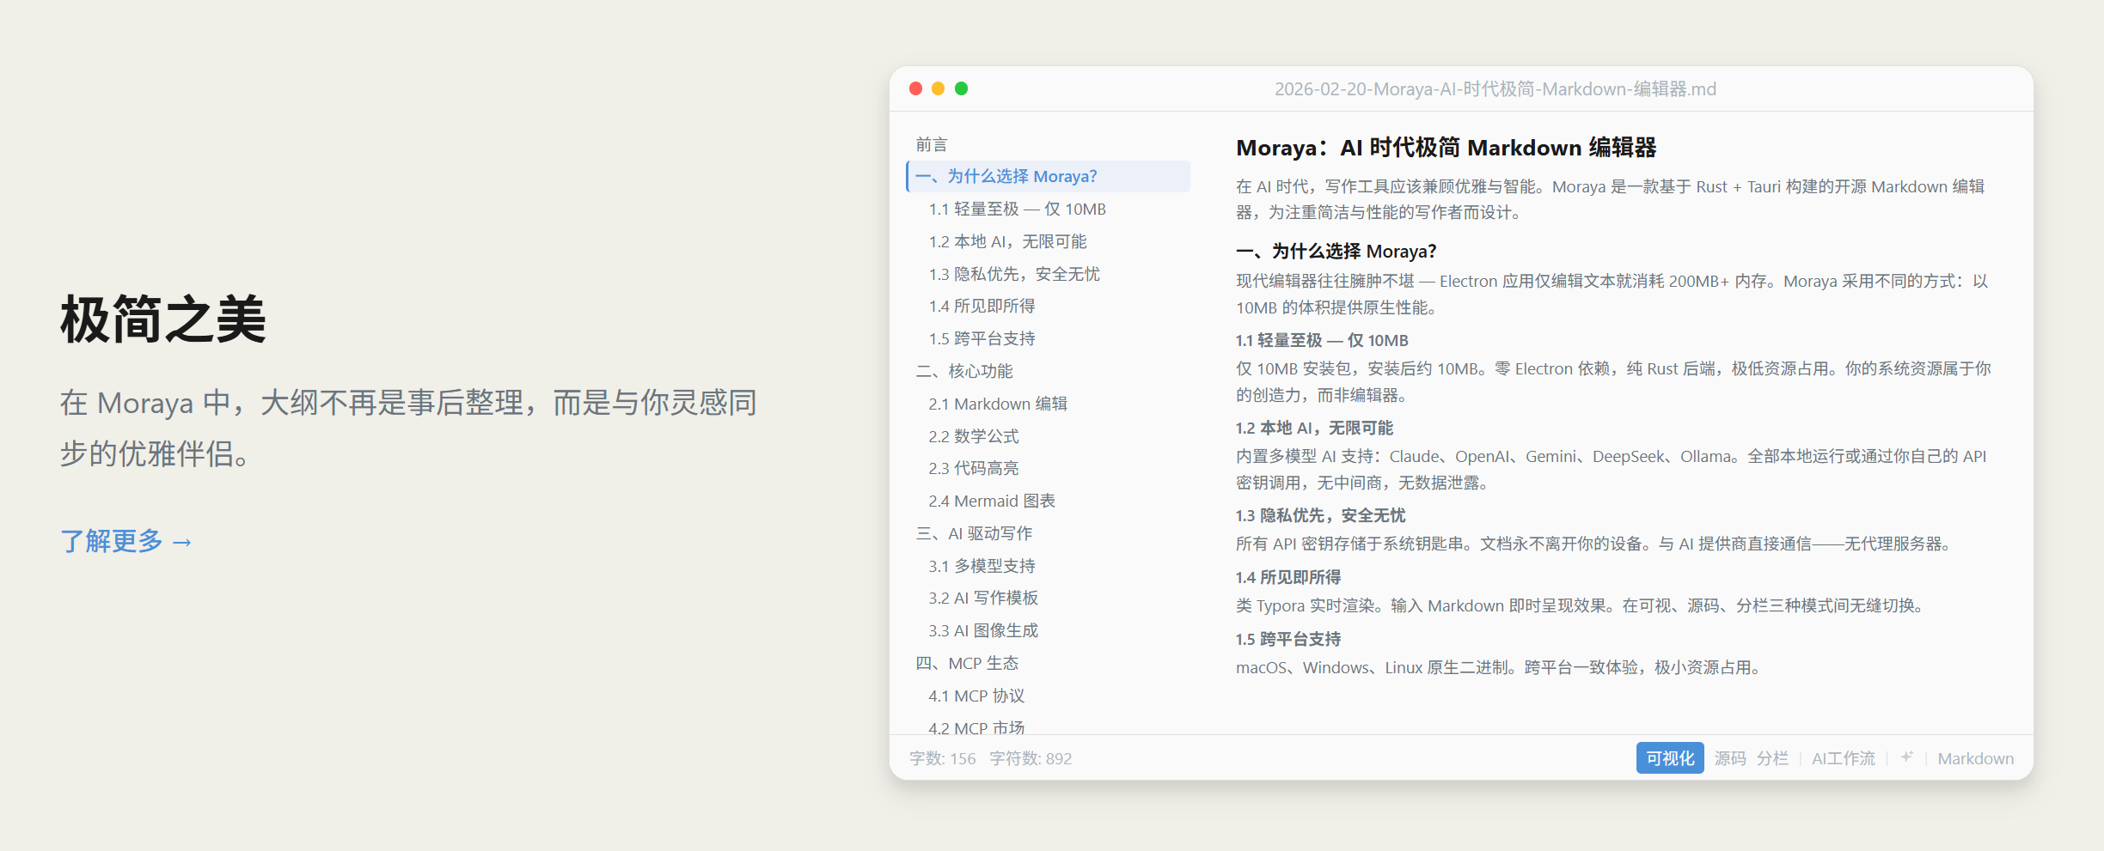Select 前言 in the outline
Image resolution: width=2104 pixels, height=851 pixels.
pos(932,144)
